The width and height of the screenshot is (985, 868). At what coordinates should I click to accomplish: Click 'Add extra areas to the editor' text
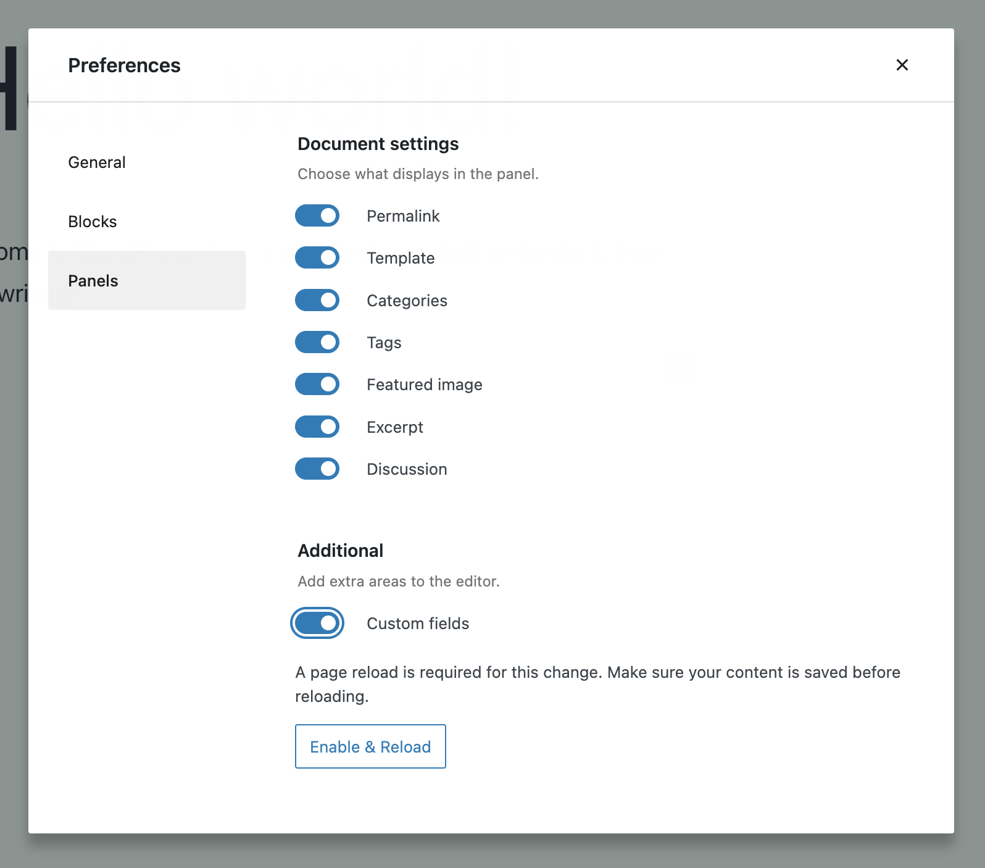(399, 582)
